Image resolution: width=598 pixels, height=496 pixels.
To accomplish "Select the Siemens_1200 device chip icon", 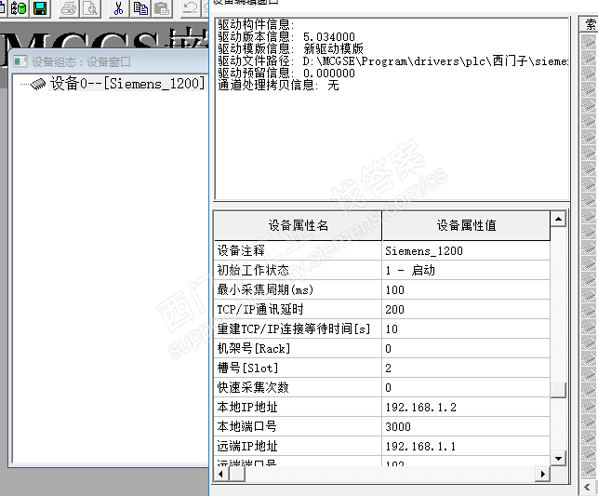I will coord(38,84).
